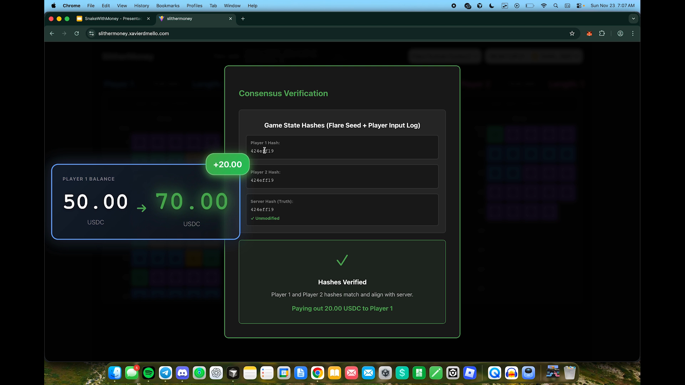Image resolution: width=685 pixels, height=385 pixels.
Task: Open Spotify from the dock
Action: point(148,373)
